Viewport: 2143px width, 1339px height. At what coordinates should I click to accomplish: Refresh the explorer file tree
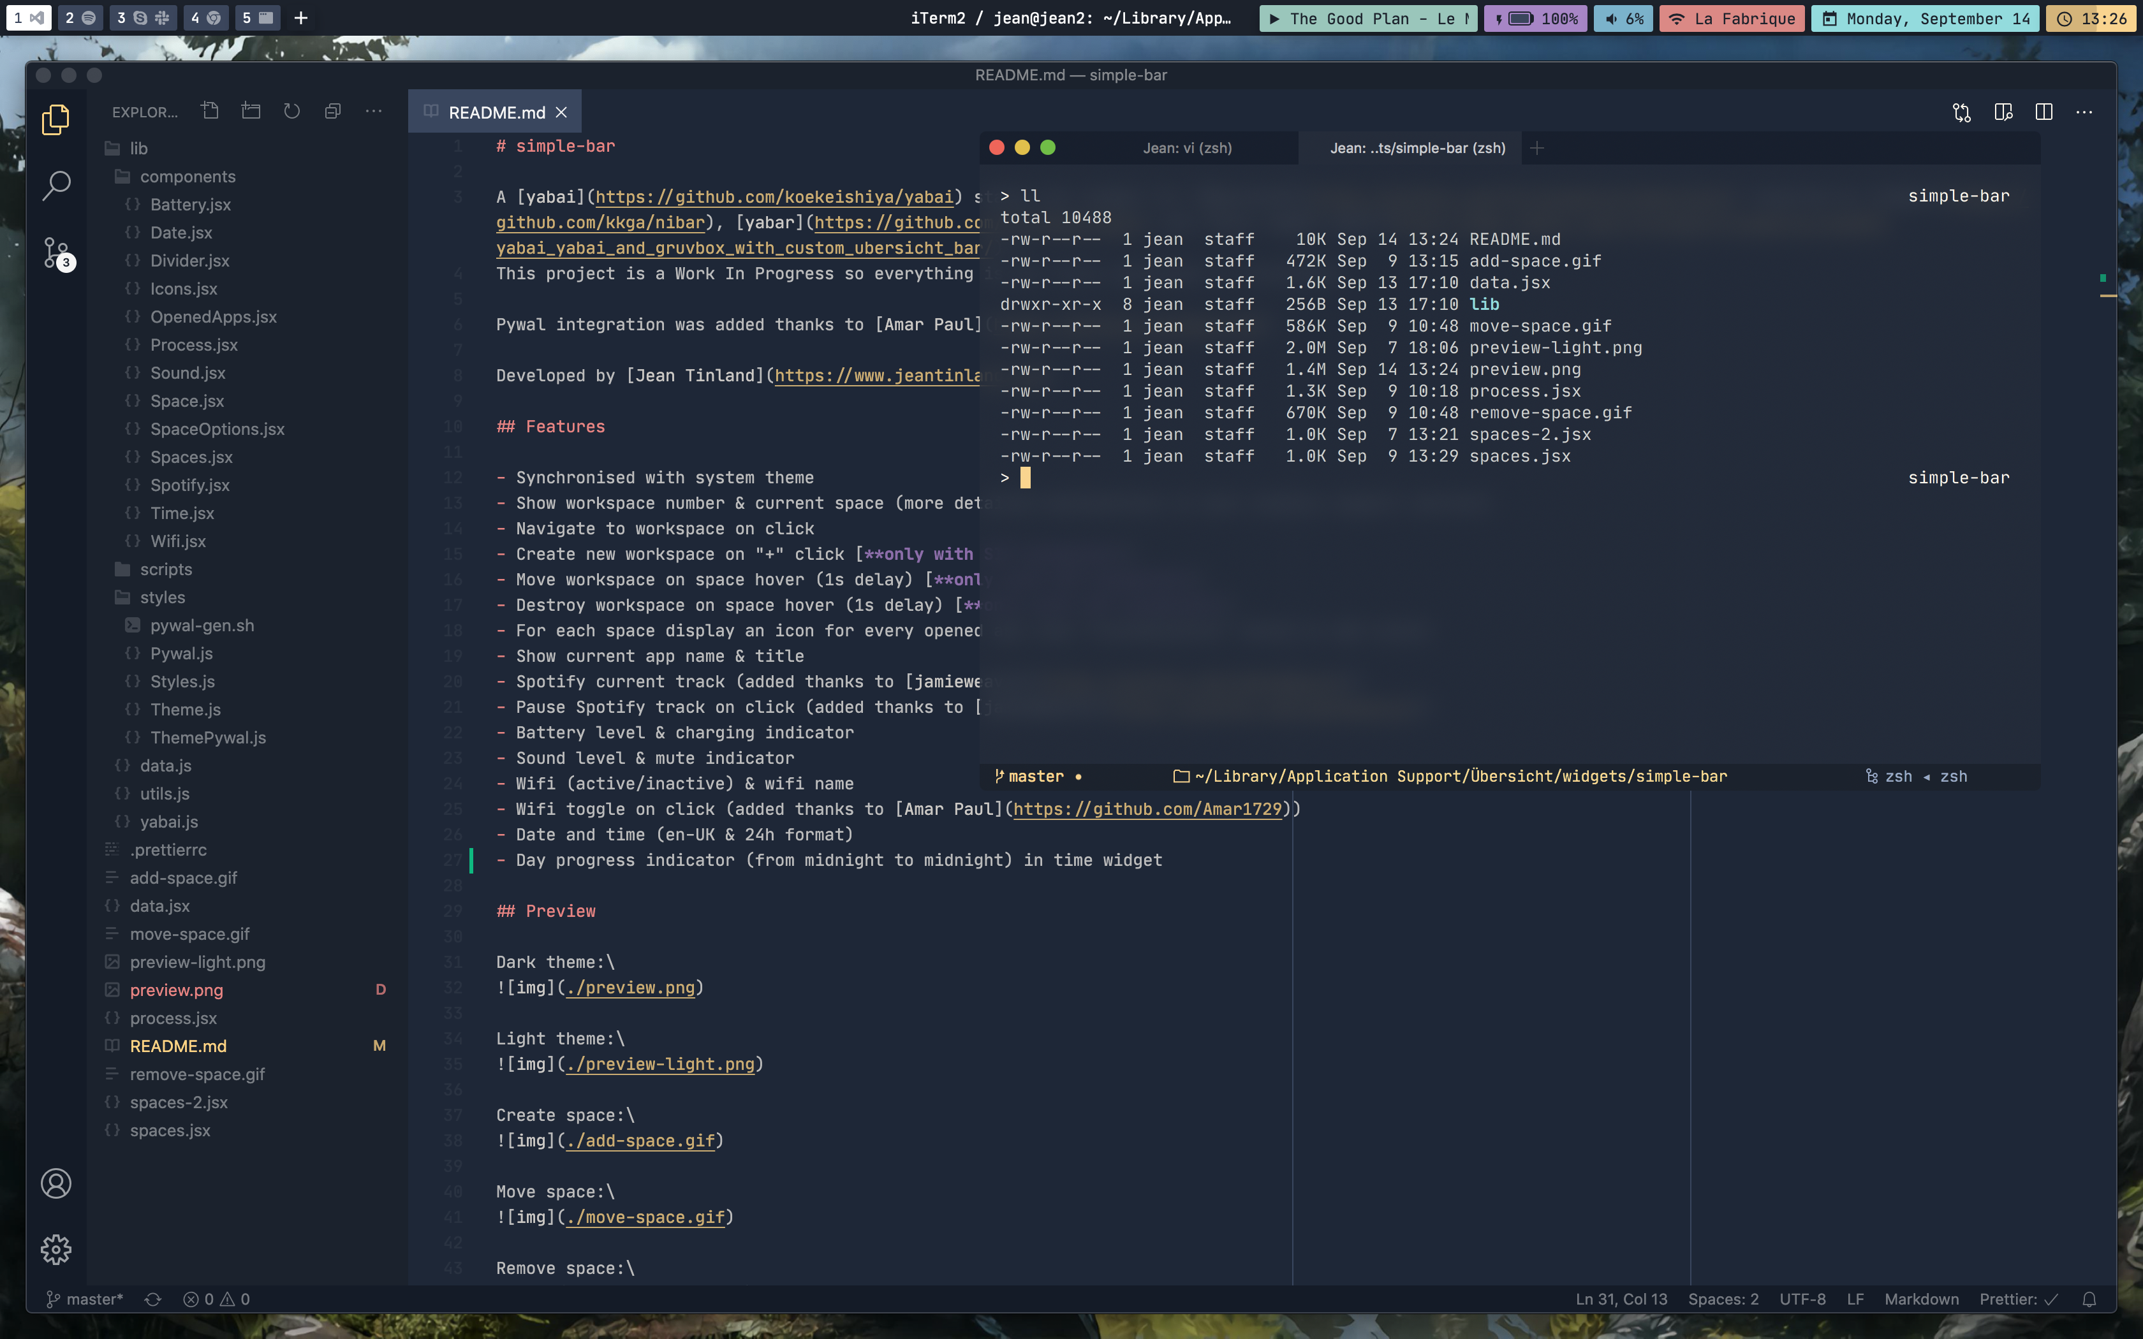pos(292,112)
